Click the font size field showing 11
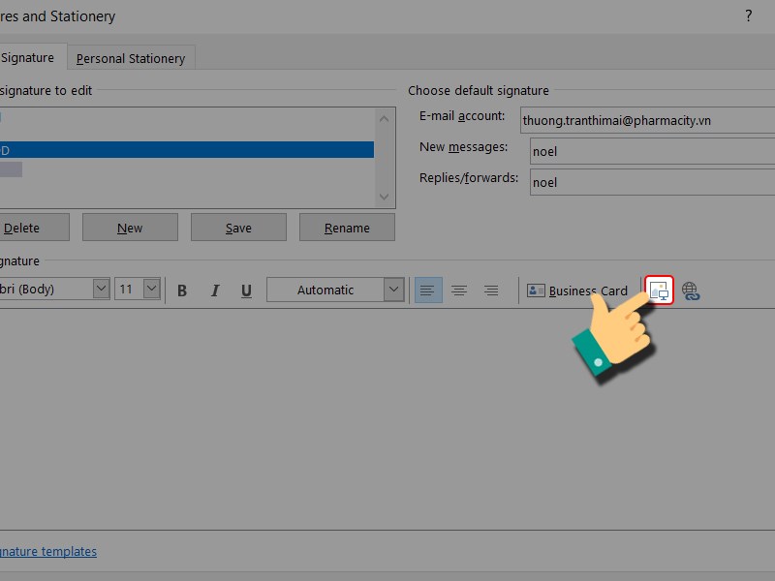 [129, 289]
